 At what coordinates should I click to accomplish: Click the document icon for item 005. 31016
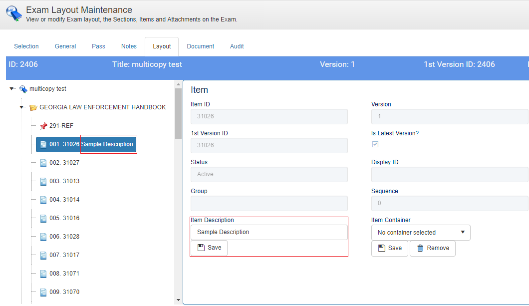[43, 218]
